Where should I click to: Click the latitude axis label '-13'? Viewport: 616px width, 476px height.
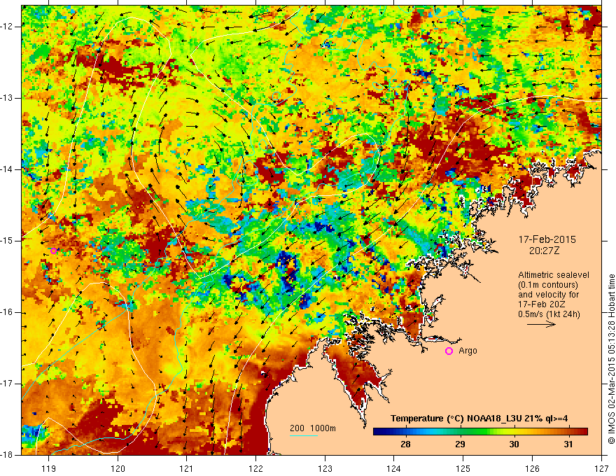[x=7, y=98]
